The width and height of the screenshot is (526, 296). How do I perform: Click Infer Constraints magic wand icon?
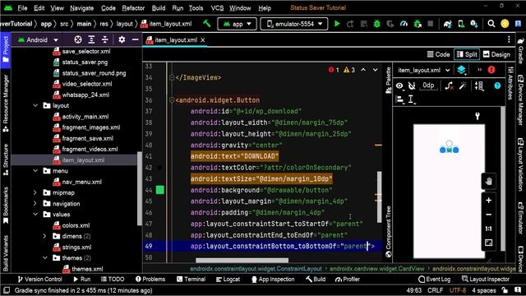tap(463, 86)
